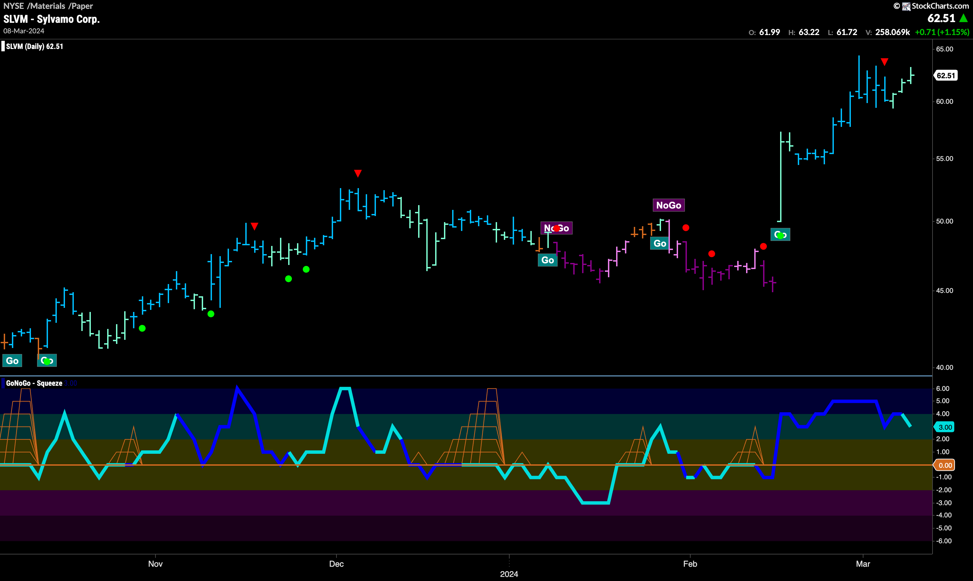Click the red dot near price 49.5 before February
The image size is (973, 581).
686,228
